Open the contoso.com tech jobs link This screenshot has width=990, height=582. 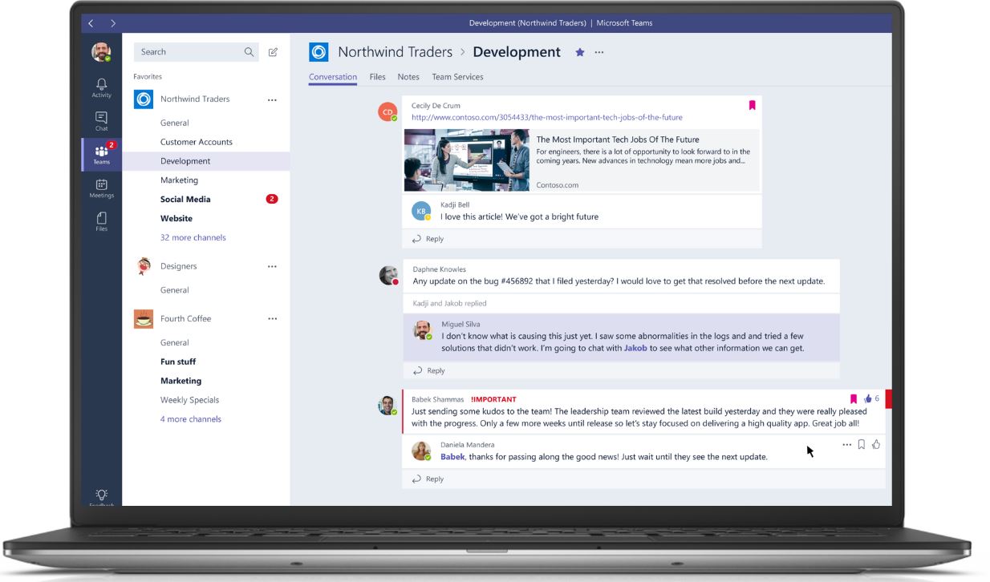point(546,117)
